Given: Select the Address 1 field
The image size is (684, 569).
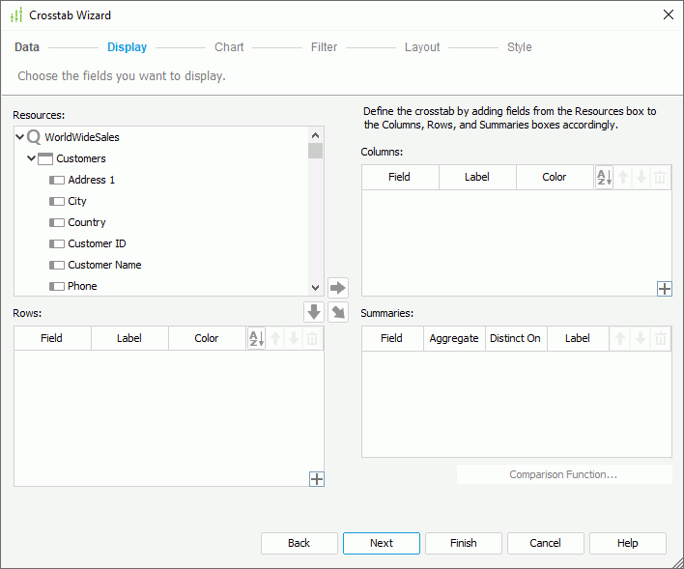Looking at the screenshot, I should tap(91, 180).
